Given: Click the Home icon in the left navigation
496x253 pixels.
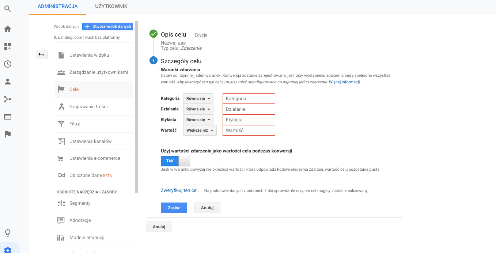Looking at the screenshot, I should [8, 29].
